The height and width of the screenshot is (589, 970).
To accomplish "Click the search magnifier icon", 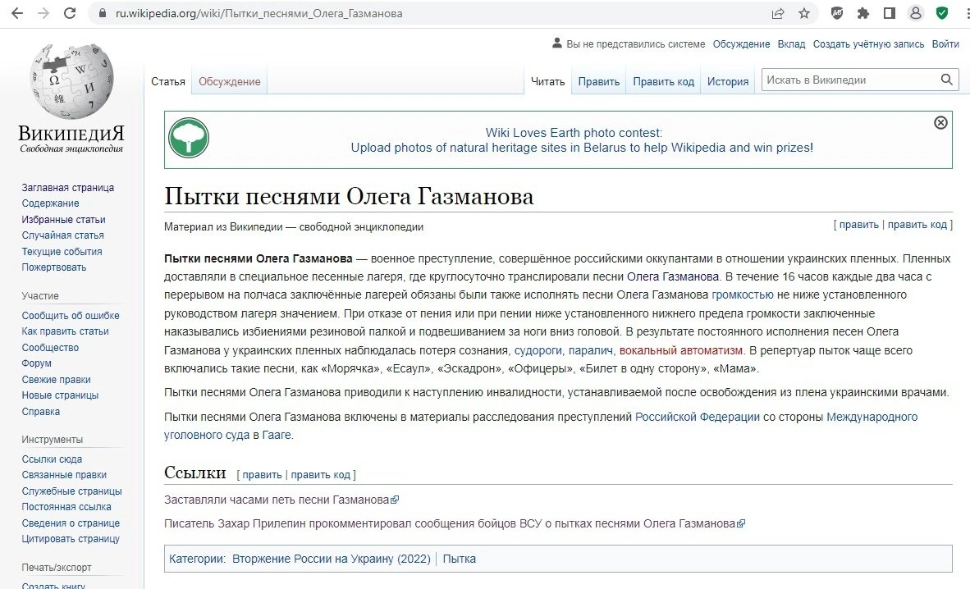I will tap(946, 80).
